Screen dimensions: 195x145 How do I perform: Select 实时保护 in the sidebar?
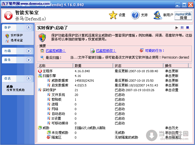tap(17, 35)
